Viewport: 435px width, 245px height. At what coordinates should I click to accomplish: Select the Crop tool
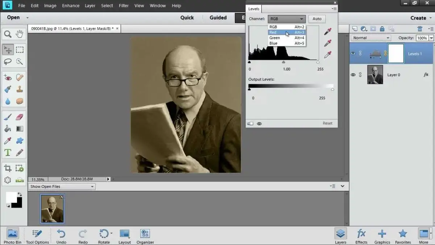pos(7,167)
